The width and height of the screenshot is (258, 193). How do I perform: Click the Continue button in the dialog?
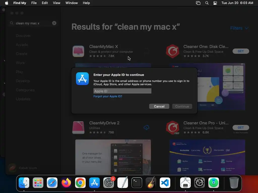click(x=182, y=106)
